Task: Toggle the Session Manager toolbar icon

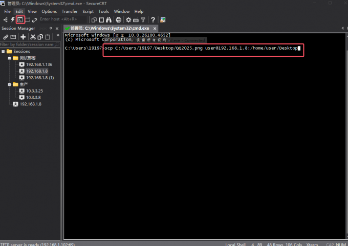Action: tap(6, 20)
